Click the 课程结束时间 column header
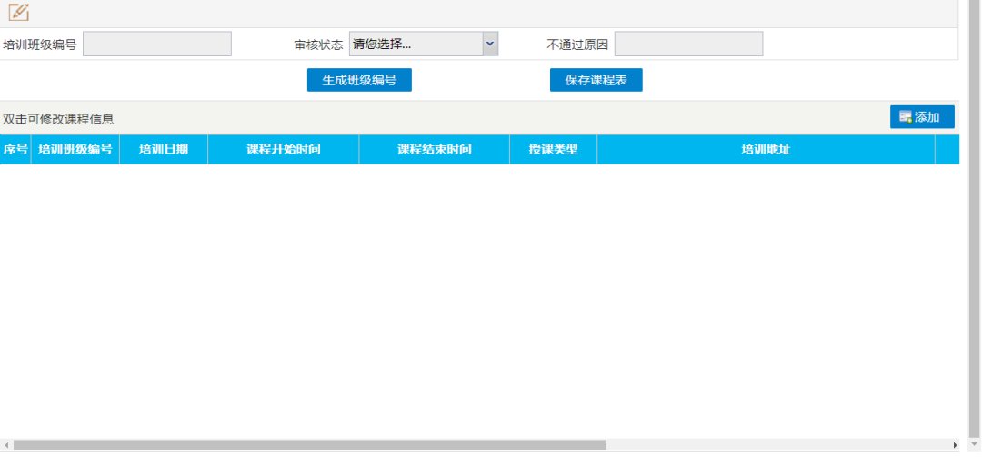 (x=435, y=150)
